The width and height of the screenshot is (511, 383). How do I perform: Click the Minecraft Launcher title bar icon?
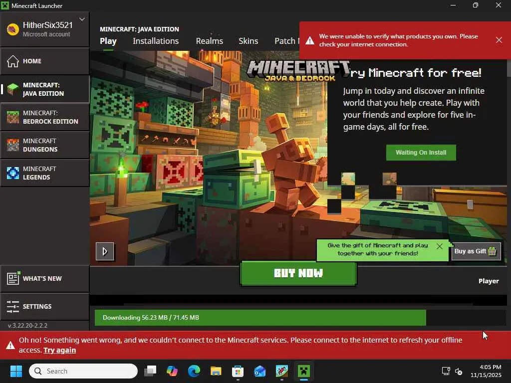[5, 5]
